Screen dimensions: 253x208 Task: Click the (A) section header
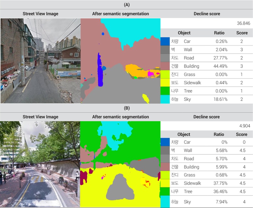coord(126,4)
